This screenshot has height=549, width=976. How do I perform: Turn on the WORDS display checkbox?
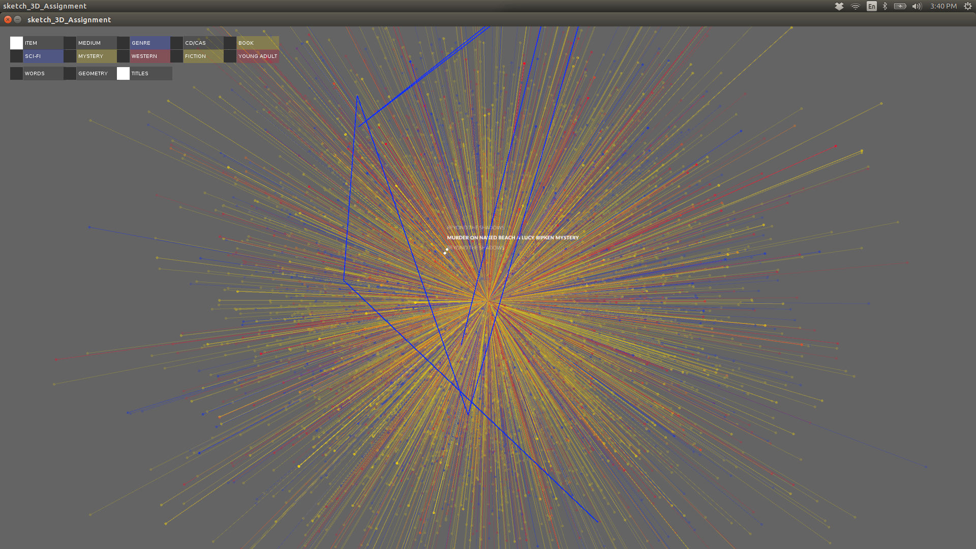point(16,73)
